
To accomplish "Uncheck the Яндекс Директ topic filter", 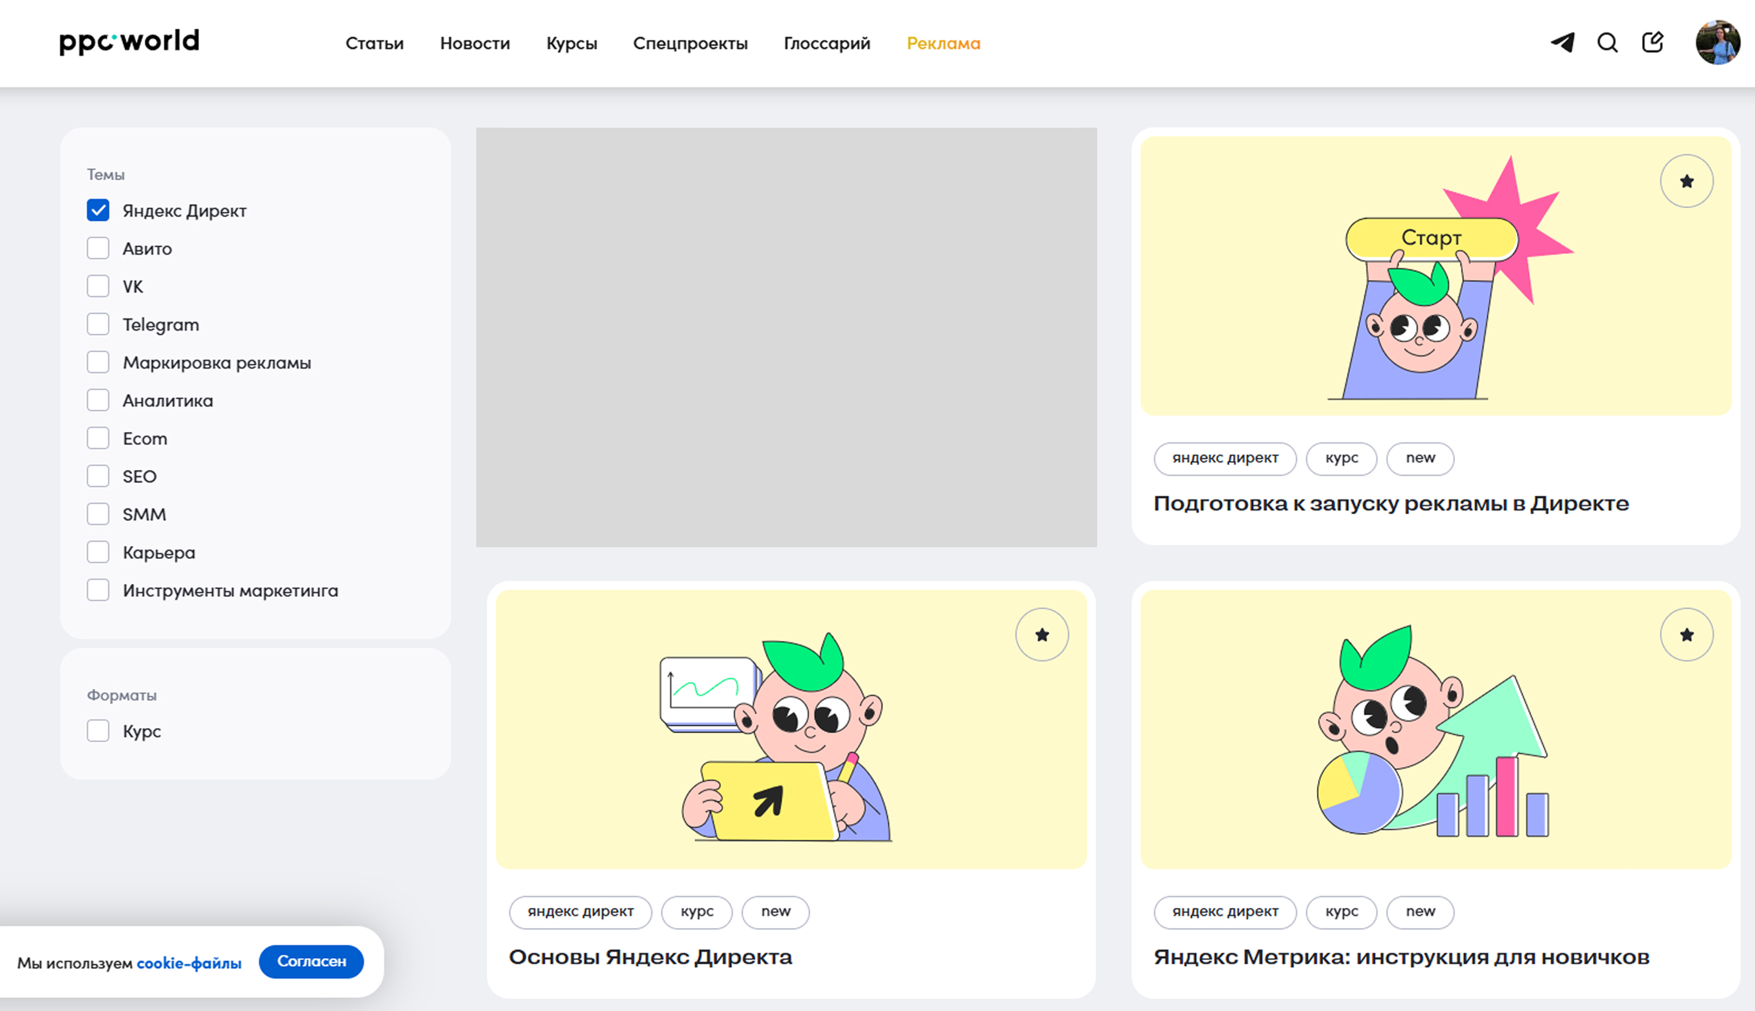I will coord(98,210).
